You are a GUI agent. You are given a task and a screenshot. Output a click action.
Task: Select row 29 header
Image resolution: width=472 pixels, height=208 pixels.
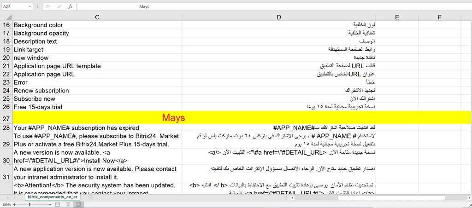click(x=6, y=140)
